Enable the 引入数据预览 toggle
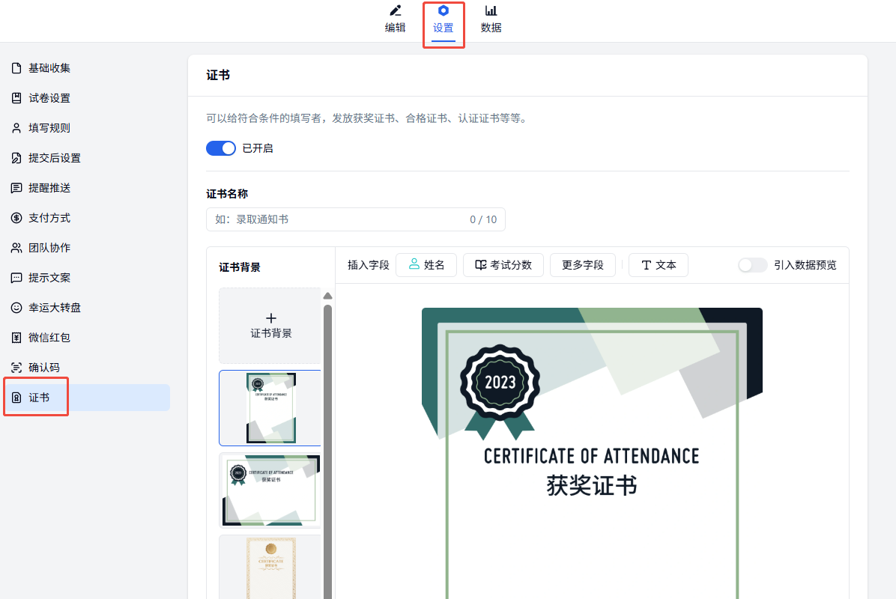Viewport: 896px width, 599px height. point(752,265)
